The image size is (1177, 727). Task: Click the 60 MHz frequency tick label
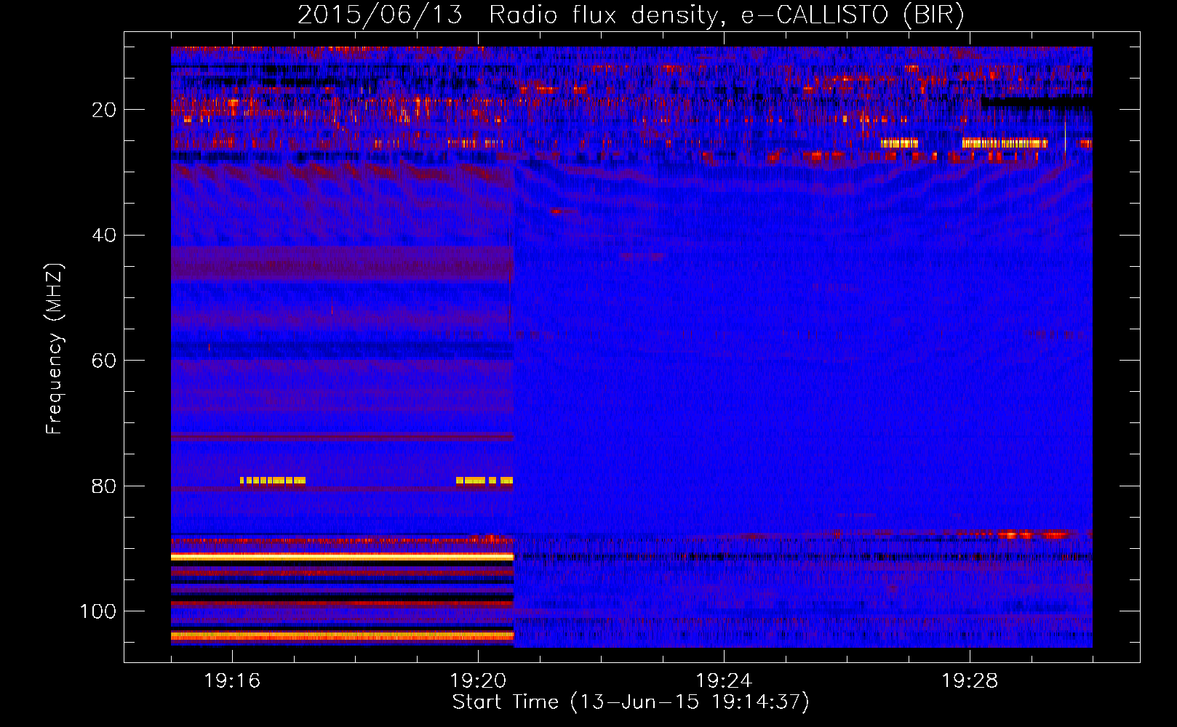tap(104, 361)
